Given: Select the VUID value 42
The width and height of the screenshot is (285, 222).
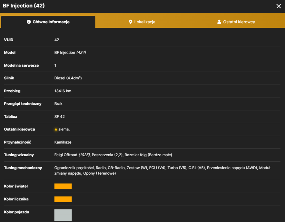Looking at the screenshot, I should (x=57, y=40).
